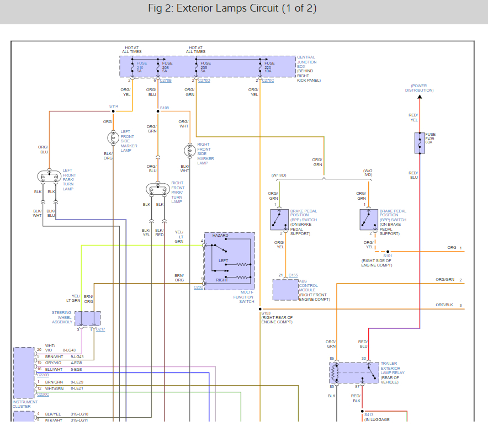Click connector label C270B
Screen dimensions: 488x437
pyautogui.click(x=165, y=79)
